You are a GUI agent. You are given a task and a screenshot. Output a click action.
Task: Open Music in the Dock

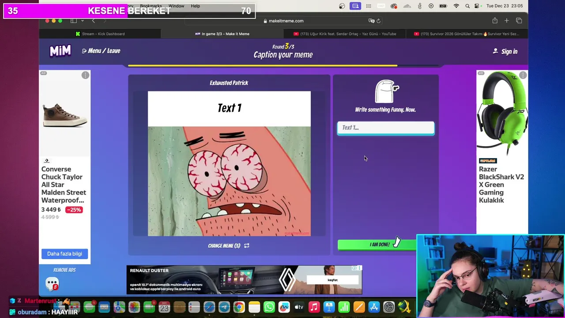pyautogui.click(x=314, y=307)
